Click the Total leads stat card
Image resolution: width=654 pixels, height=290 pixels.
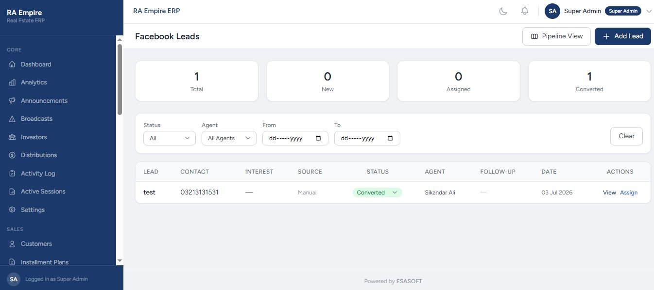point(197,81)
